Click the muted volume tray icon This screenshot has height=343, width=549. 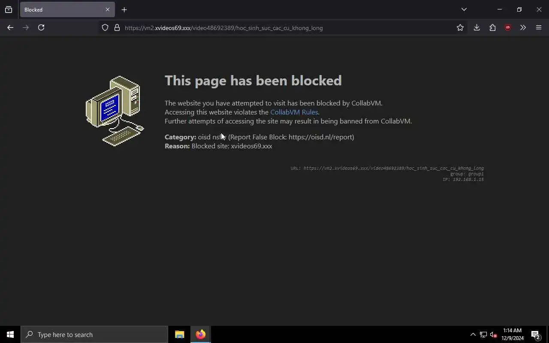click(x=494, y=334)
